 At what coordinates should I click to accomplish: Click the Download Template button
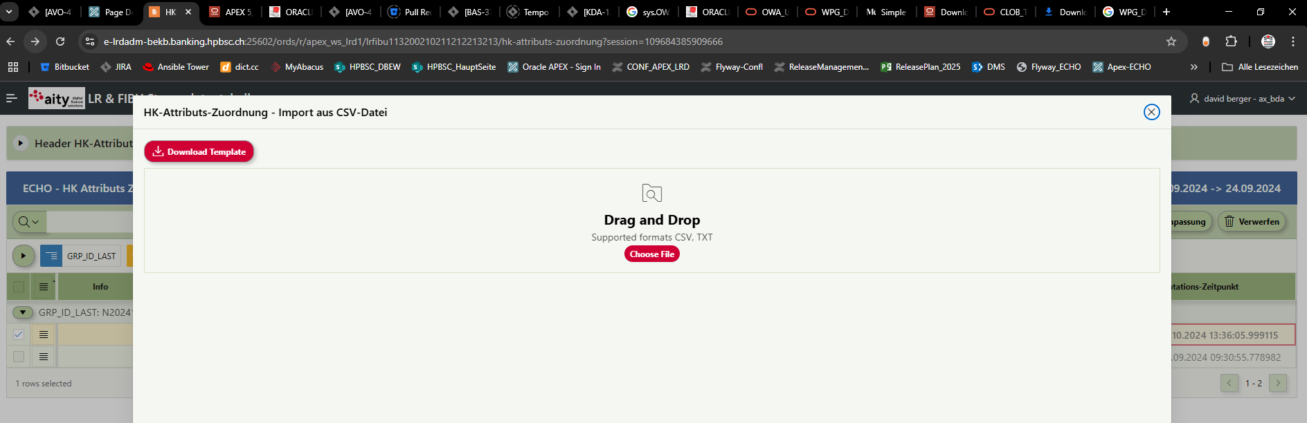[x=199, y=151]
